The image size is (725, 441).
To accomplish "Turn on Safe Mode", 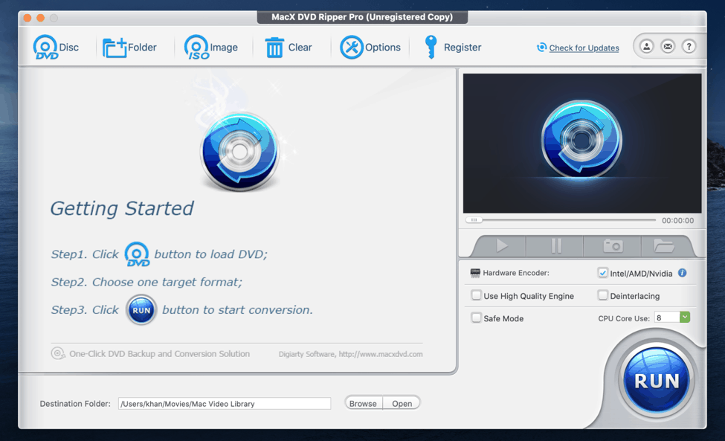I will pyautogui.click(x=476, y=318).
